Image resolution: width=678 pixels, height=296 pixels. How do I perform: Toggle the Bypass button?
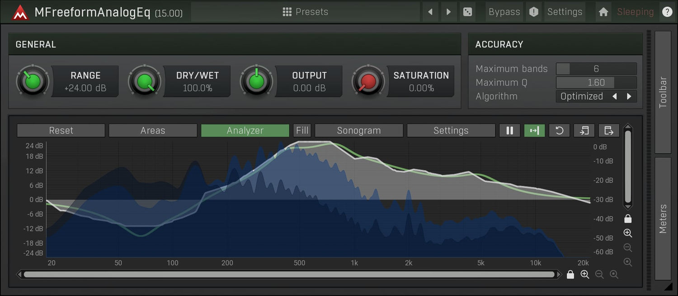[504, 12]
